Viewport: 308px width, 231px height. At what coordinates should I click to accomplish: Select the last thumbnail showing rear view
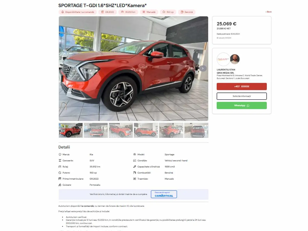(x=196, y=130)
